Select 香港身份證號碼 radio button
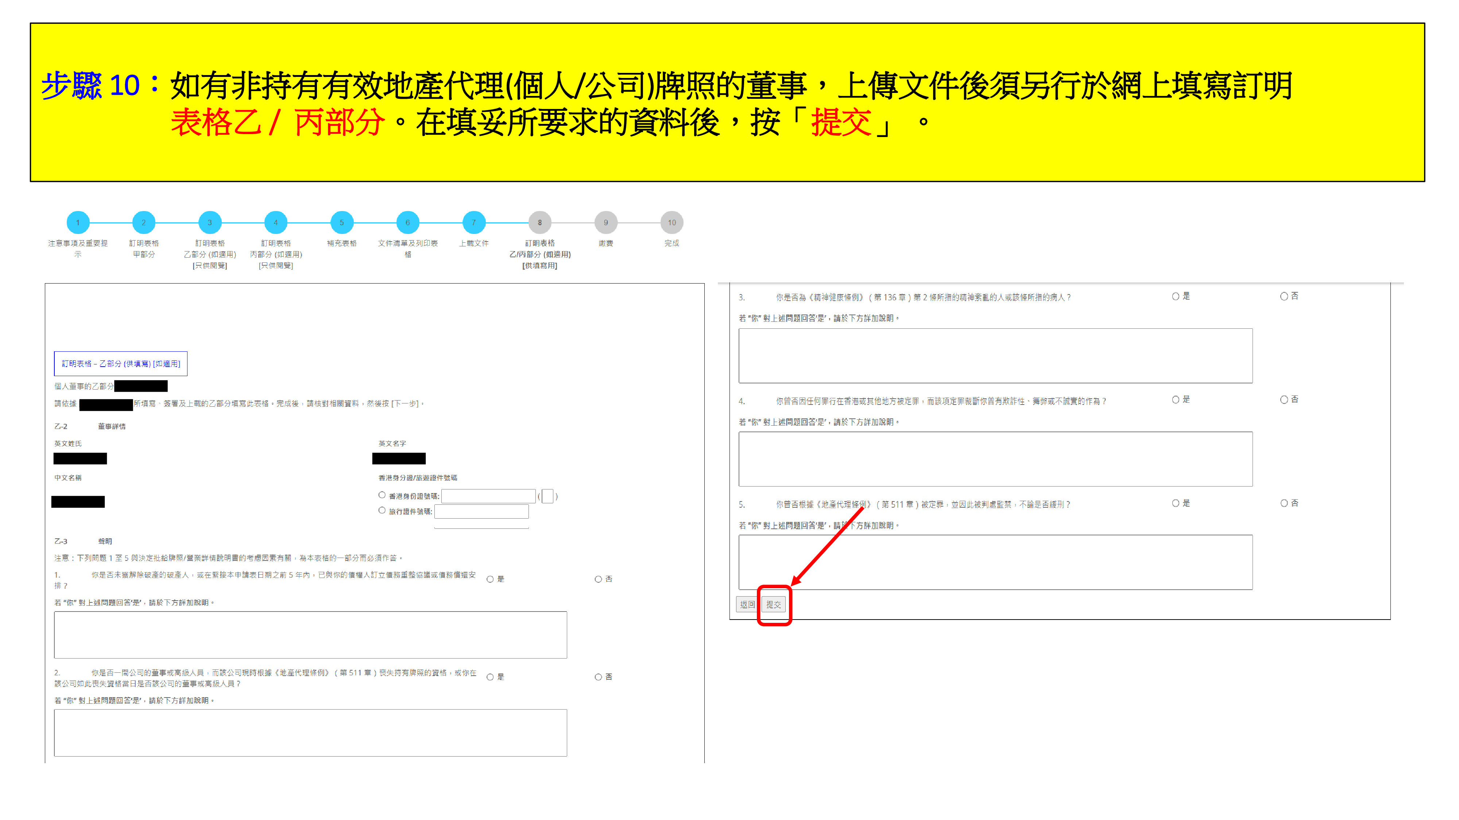The height and width of the screenshot is (820, 1459). point(382,495)
